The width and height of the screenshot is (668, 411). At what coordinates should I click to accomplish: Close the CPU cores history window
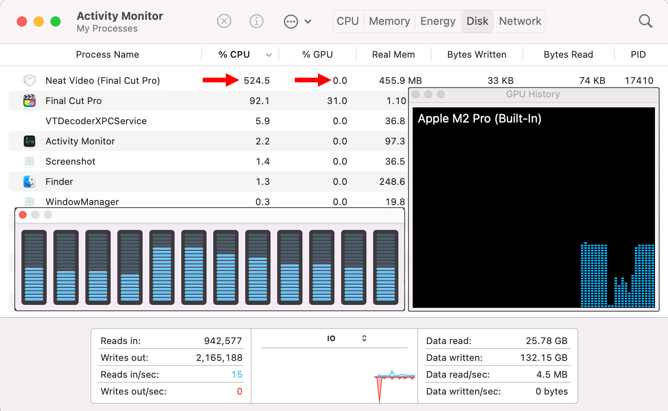tap(23, 215)
